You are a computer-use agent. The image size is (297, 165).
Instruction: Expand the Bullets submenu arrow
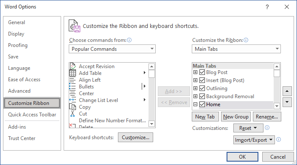click(145, 86)
